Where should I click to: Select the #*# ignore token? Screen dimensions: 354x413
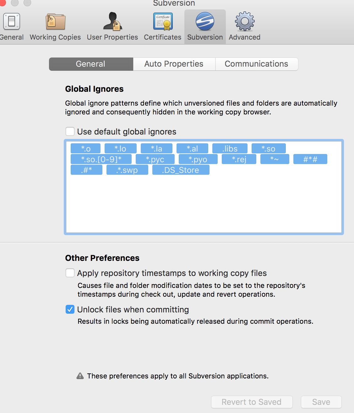click(x=310, y=159)
